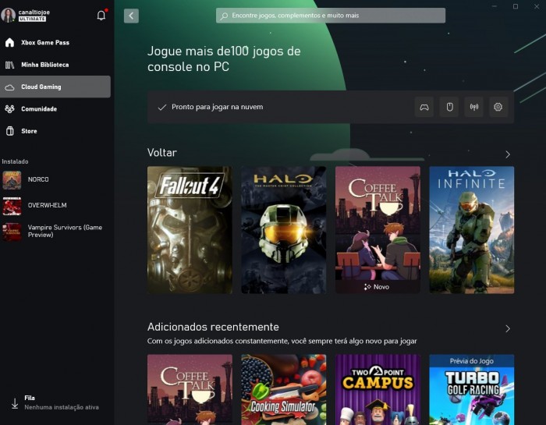Click the canaltiojoe username

[x=34, y=12]
